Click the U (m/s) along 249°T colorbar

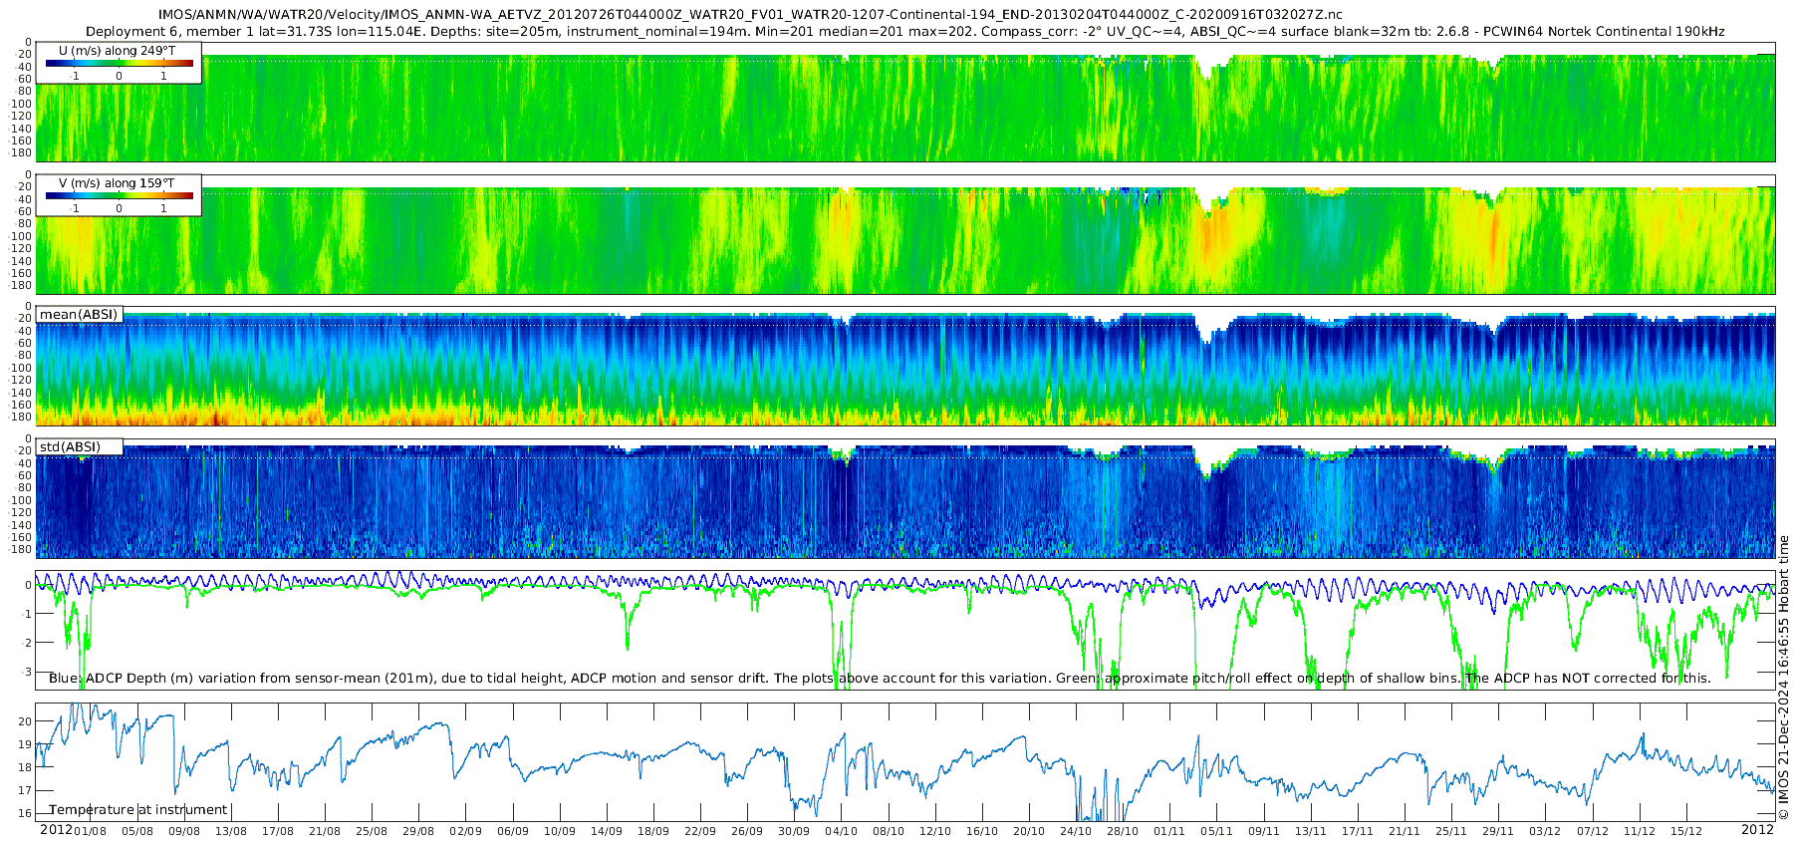coord(120,64)
